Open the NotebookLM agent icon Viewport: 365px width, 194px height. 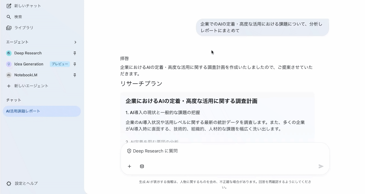pyautogui.click(x=9, y=75)
